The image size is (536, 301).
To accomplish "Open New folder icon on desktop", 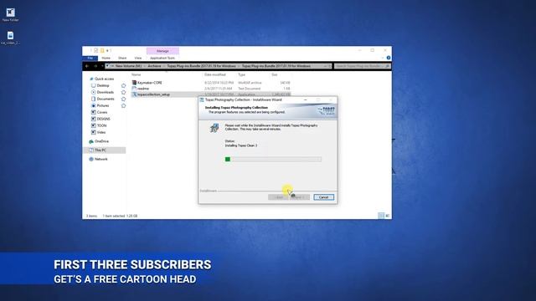I will [x=10, y=15].
